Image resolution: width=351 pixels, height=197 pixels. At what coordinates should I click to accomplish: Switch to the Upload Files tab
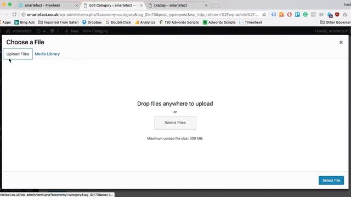pyautogui.click(x=18, y=54)
